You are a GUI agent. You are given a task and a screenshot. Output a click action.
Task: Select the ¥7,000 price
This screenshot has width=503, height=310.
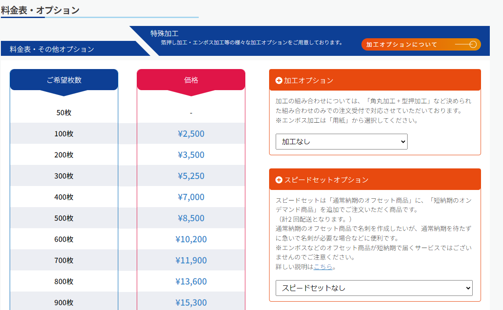coord(191,197)
